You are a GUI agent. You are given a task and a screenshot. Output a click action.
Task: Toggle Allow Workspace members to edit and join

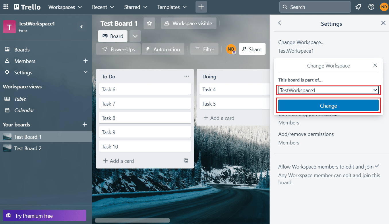pyautogui.click(x=329, y=166)
